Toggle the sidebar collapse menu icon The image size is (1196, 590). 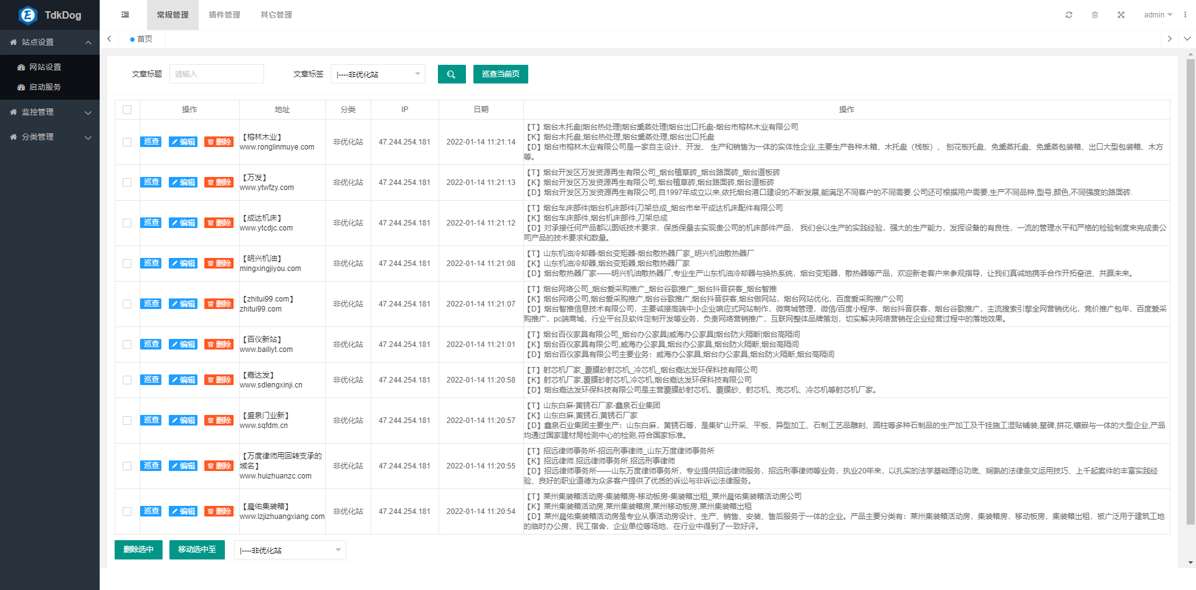(x=125, y=15)
